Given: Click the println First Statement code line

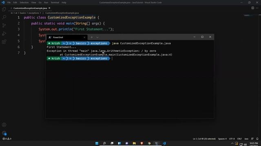Looking at the screenshot, I should point(76,29).
